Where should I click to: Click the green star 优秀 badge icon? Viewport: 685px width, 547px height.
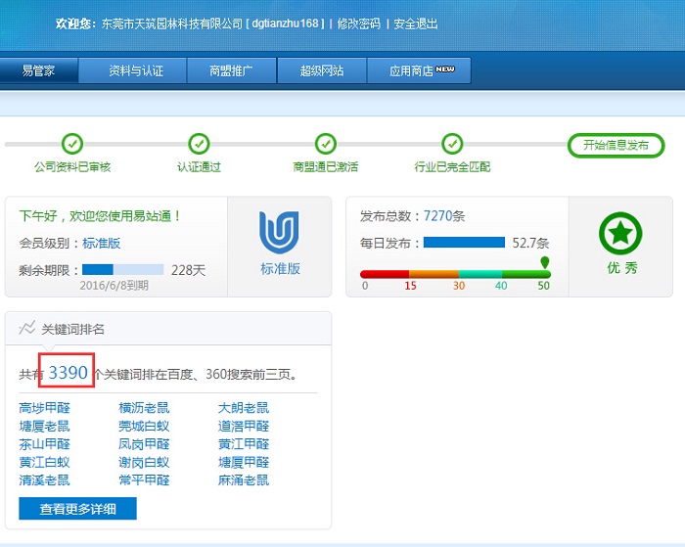click(x=620, y=233)
